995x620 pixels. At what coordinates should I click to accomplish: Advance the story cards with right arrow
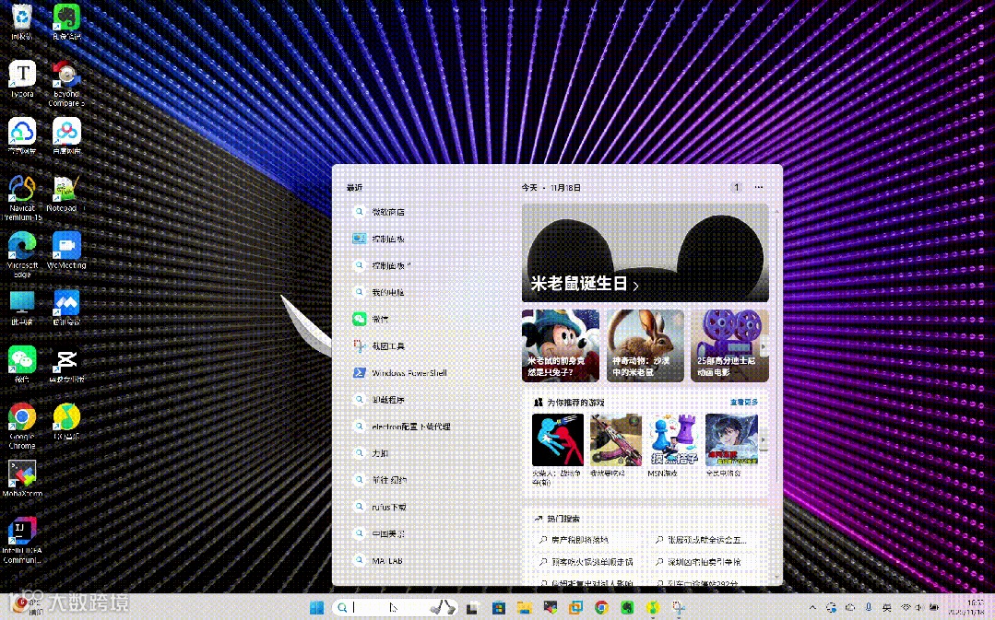click(x=764, y=346)
